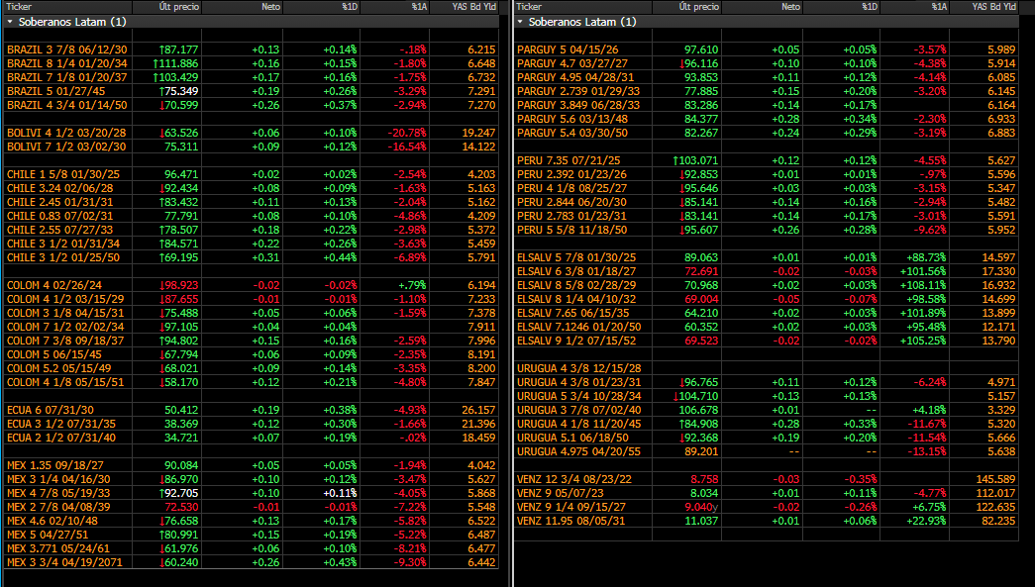Sort by Ticker column in right panel

[529, 7]
